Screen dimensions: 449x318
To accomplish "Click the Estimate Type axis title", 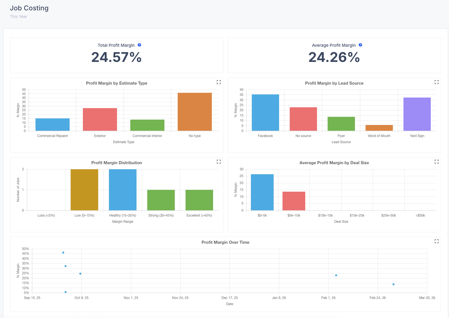I will (x=124, y=142).
